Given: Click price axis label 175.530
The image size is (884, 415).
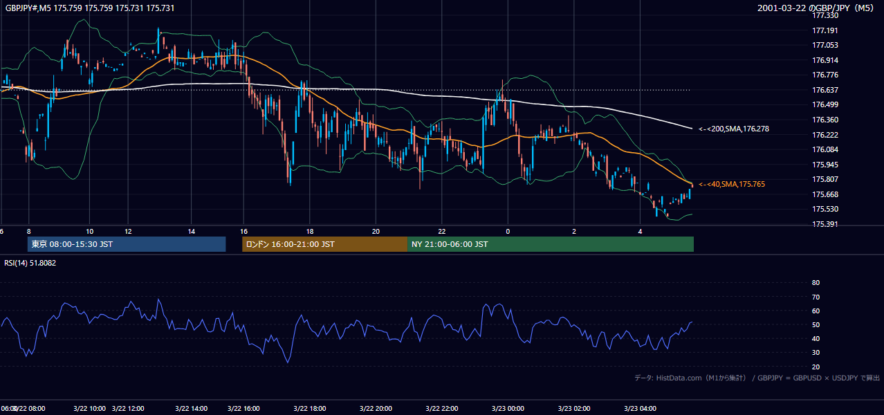Looking at the screenshot, I should pyautogui.click(x=825, y=209).
